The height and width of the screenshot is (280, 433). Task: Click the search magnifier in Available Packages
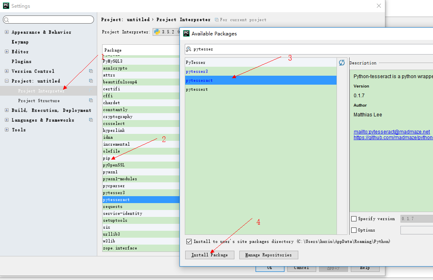click(x=188, y=49)
